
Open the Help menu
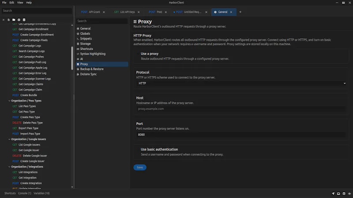[29, 3]
